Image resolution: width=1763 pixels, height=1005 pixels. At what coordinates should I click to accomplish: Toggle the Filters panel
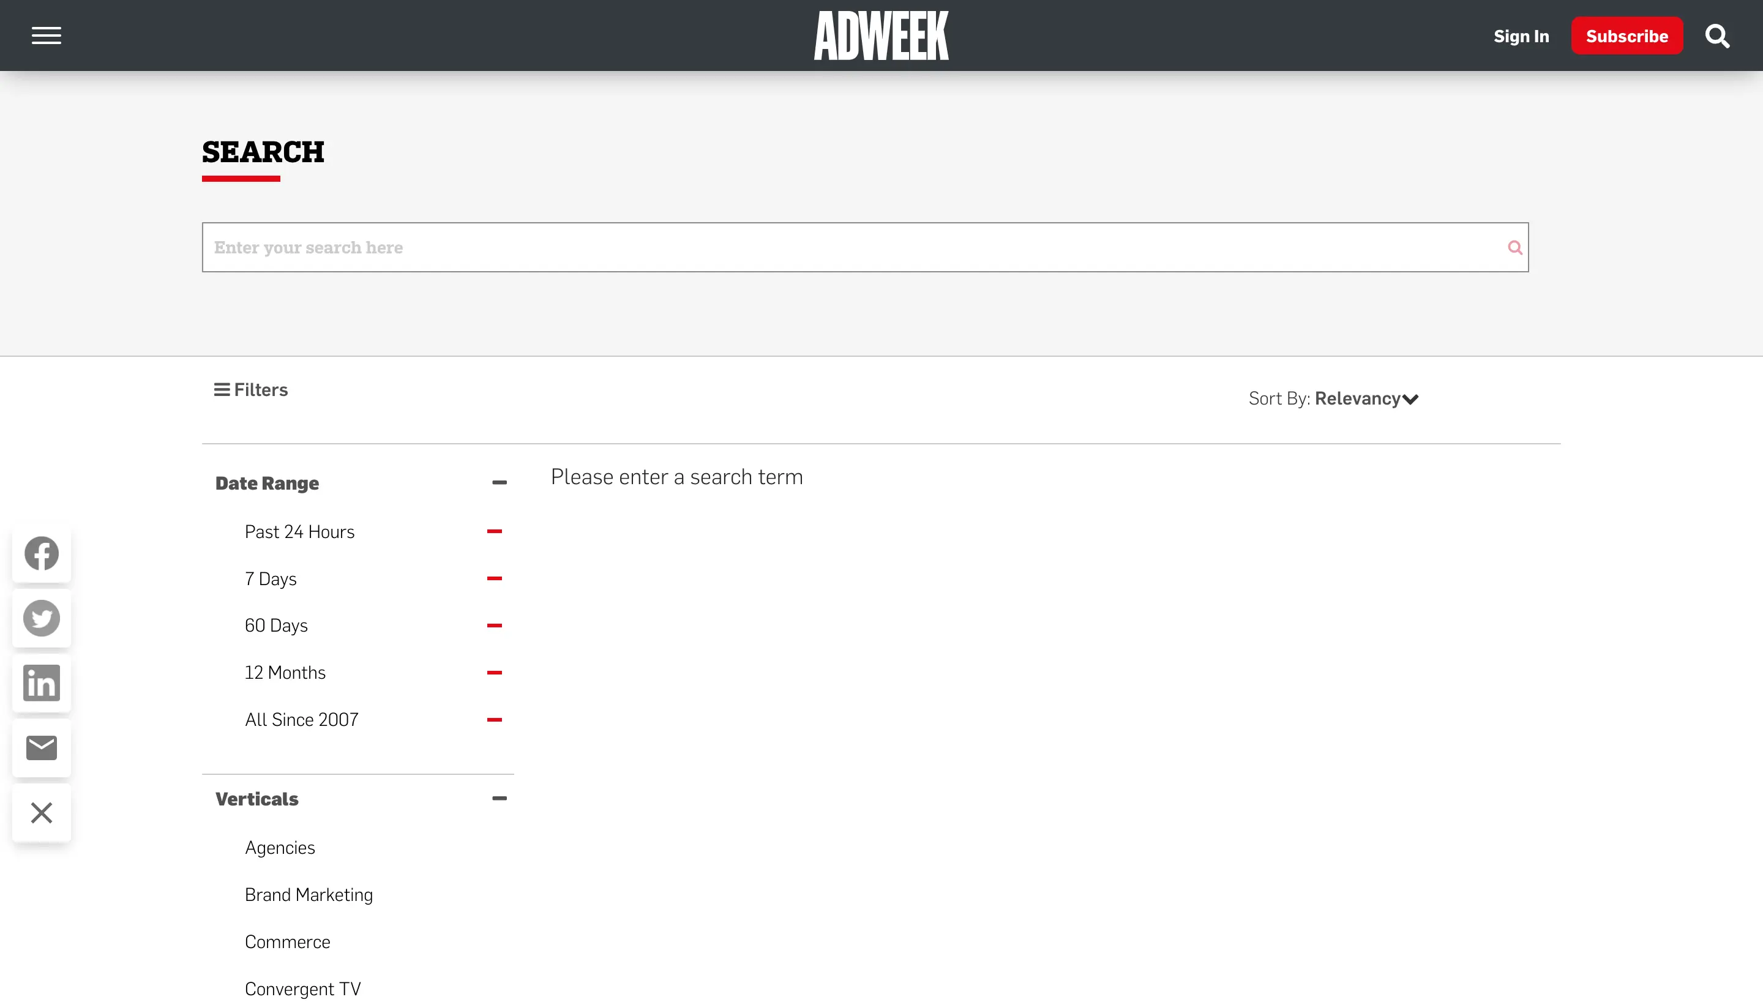(250, 389)
